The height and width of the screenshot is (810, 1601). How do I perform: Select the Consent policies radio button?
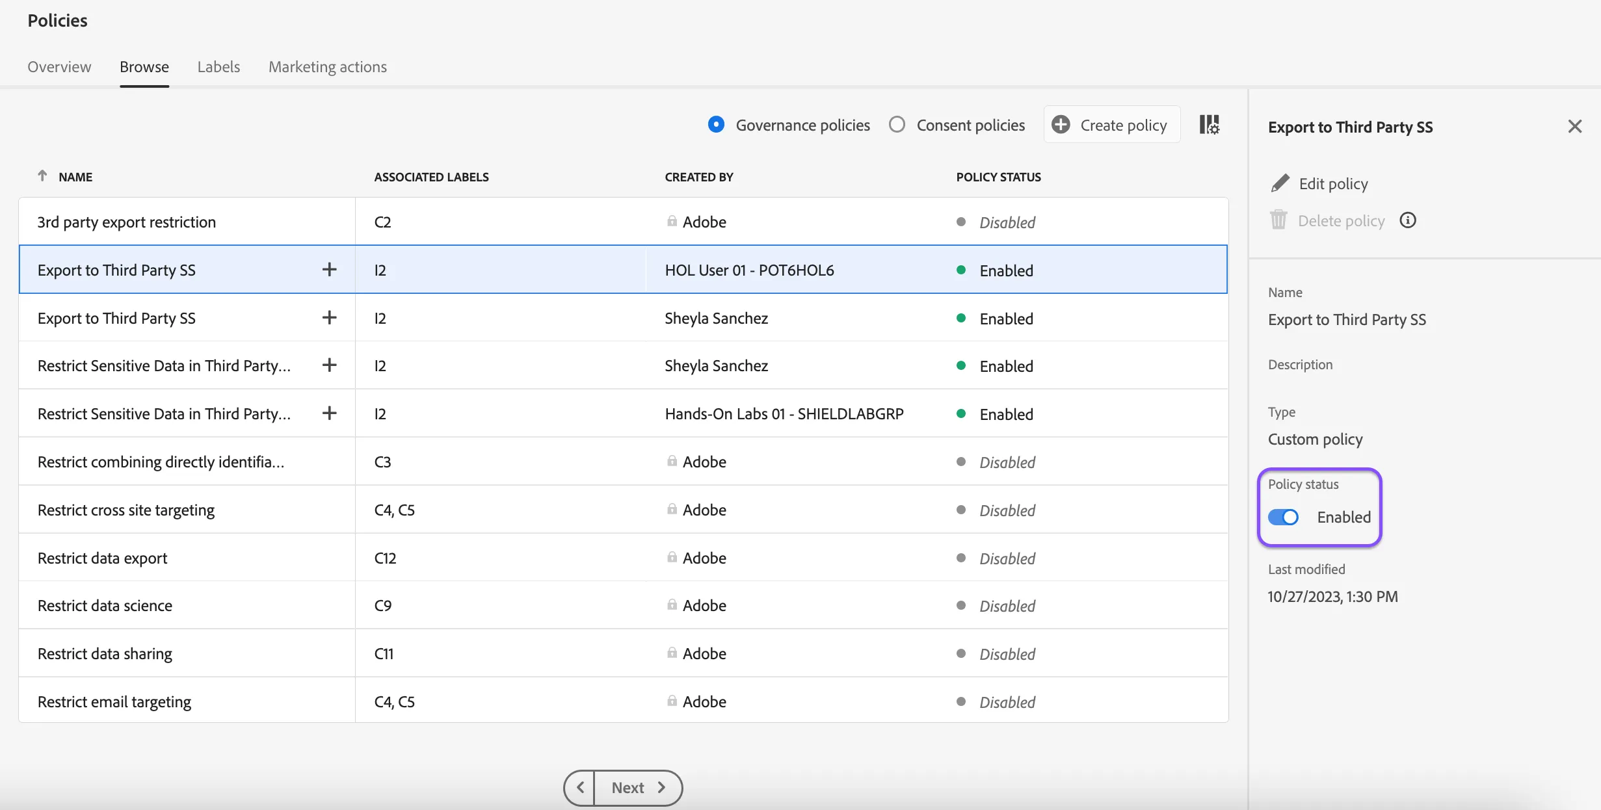click(x=897, y=124)
